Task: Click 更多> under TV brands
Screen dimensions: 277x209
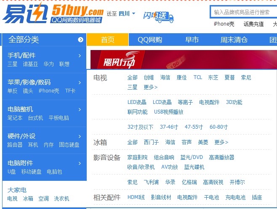Action: pos(150,87)
